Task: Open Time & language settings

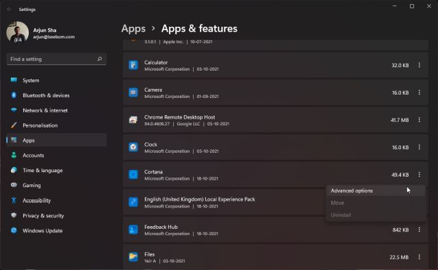Action: [56, 170]
